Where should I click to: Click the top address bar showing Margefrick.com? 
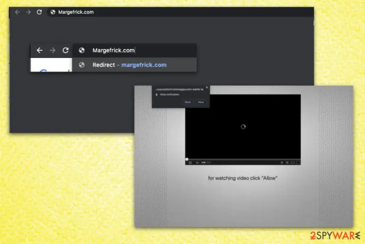tap(180, 12)
